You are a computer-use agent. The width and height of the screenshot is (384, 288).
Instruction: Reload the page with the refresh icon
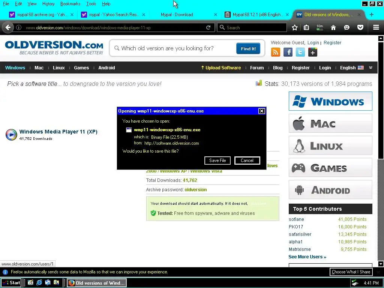208,27
